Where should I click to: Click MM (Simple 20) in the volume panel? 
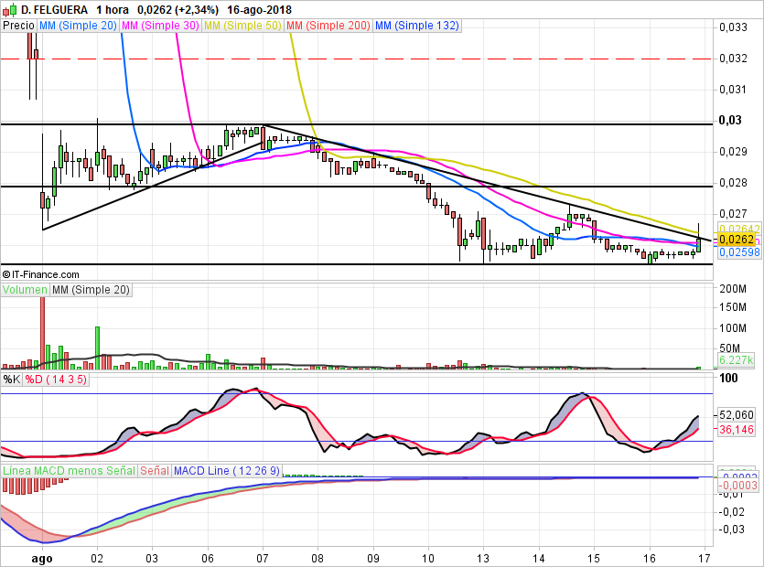91,290
